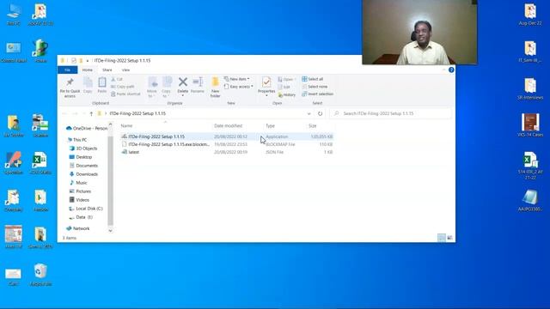Viewport: 550px width, 309px height.
Task: Select ITDe-Filing-2022 Setup 1.1.15 application file
Action: [x=227, y=136]
